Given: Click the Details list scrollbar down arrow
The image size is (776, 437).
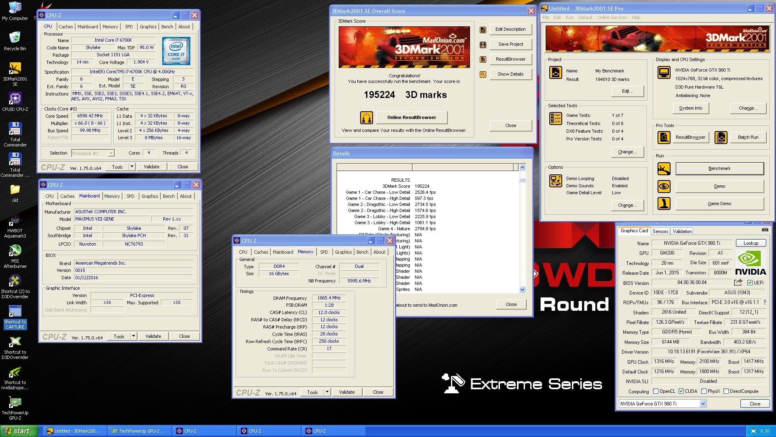Looking at the screenshot, I should pos(522,289).
